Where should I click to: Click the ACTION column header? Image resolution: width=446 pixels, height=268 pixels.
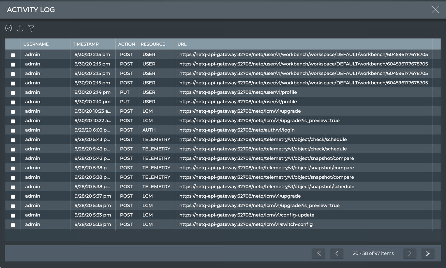tap(126, 44)
